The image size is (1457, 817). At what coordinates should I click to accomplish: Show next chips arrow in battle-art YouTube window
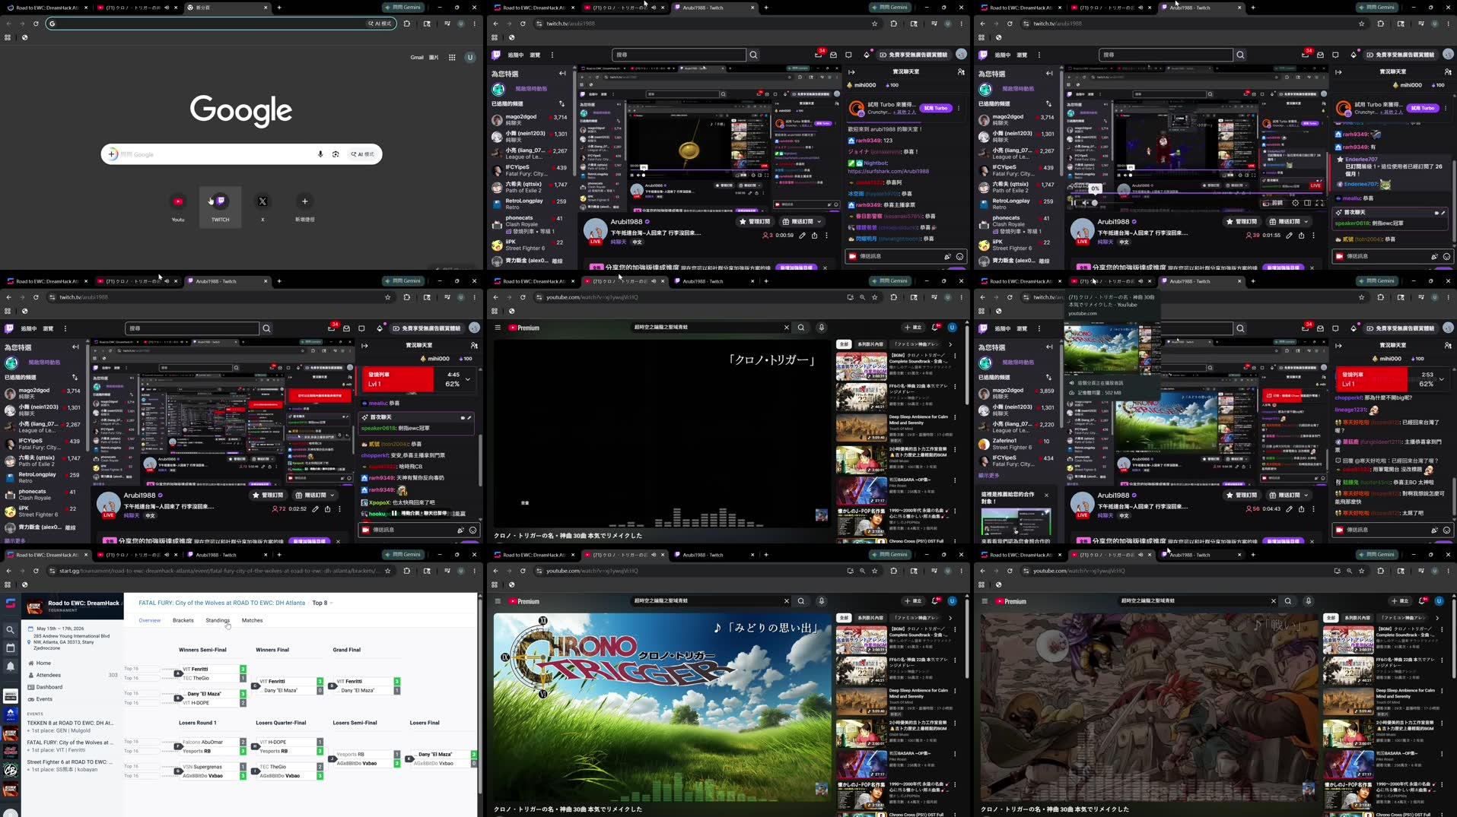[1437, 618]
